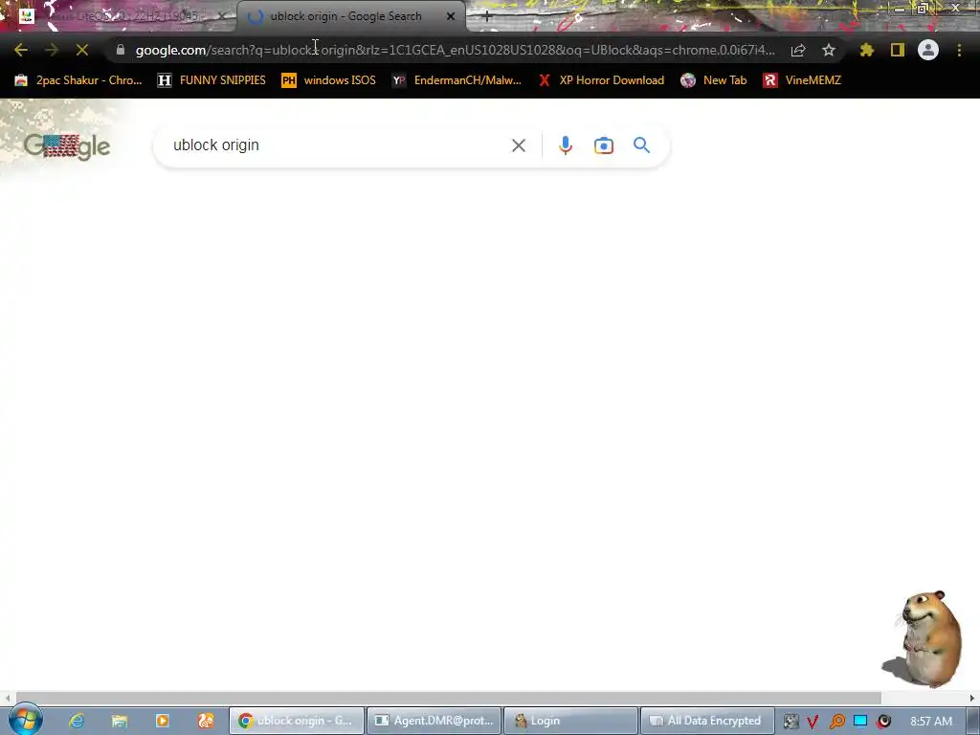This screenshot has width=980, height=735.
Task: Open Chrome three-dot menu
Action: point(959,50)
